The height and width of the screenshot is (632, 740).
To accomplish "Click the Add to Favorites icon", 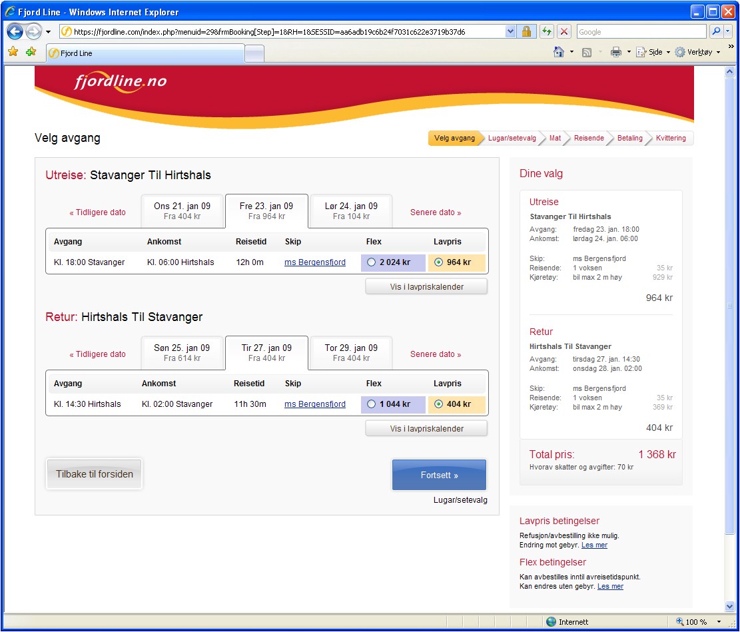I will [31, 51].
